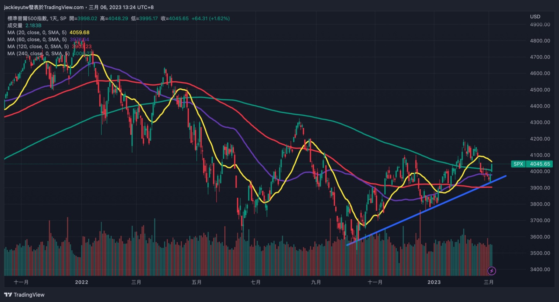Click the 4900.00 price scale label

click(x=540, y=24)
